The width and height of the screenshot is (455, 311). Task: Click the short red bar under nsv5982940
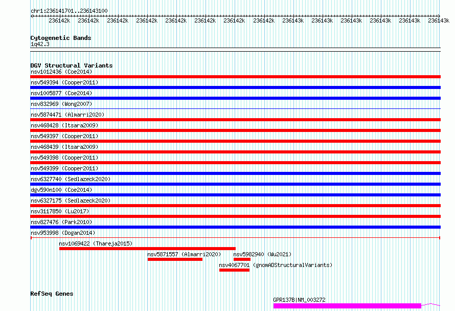(242, 259)
